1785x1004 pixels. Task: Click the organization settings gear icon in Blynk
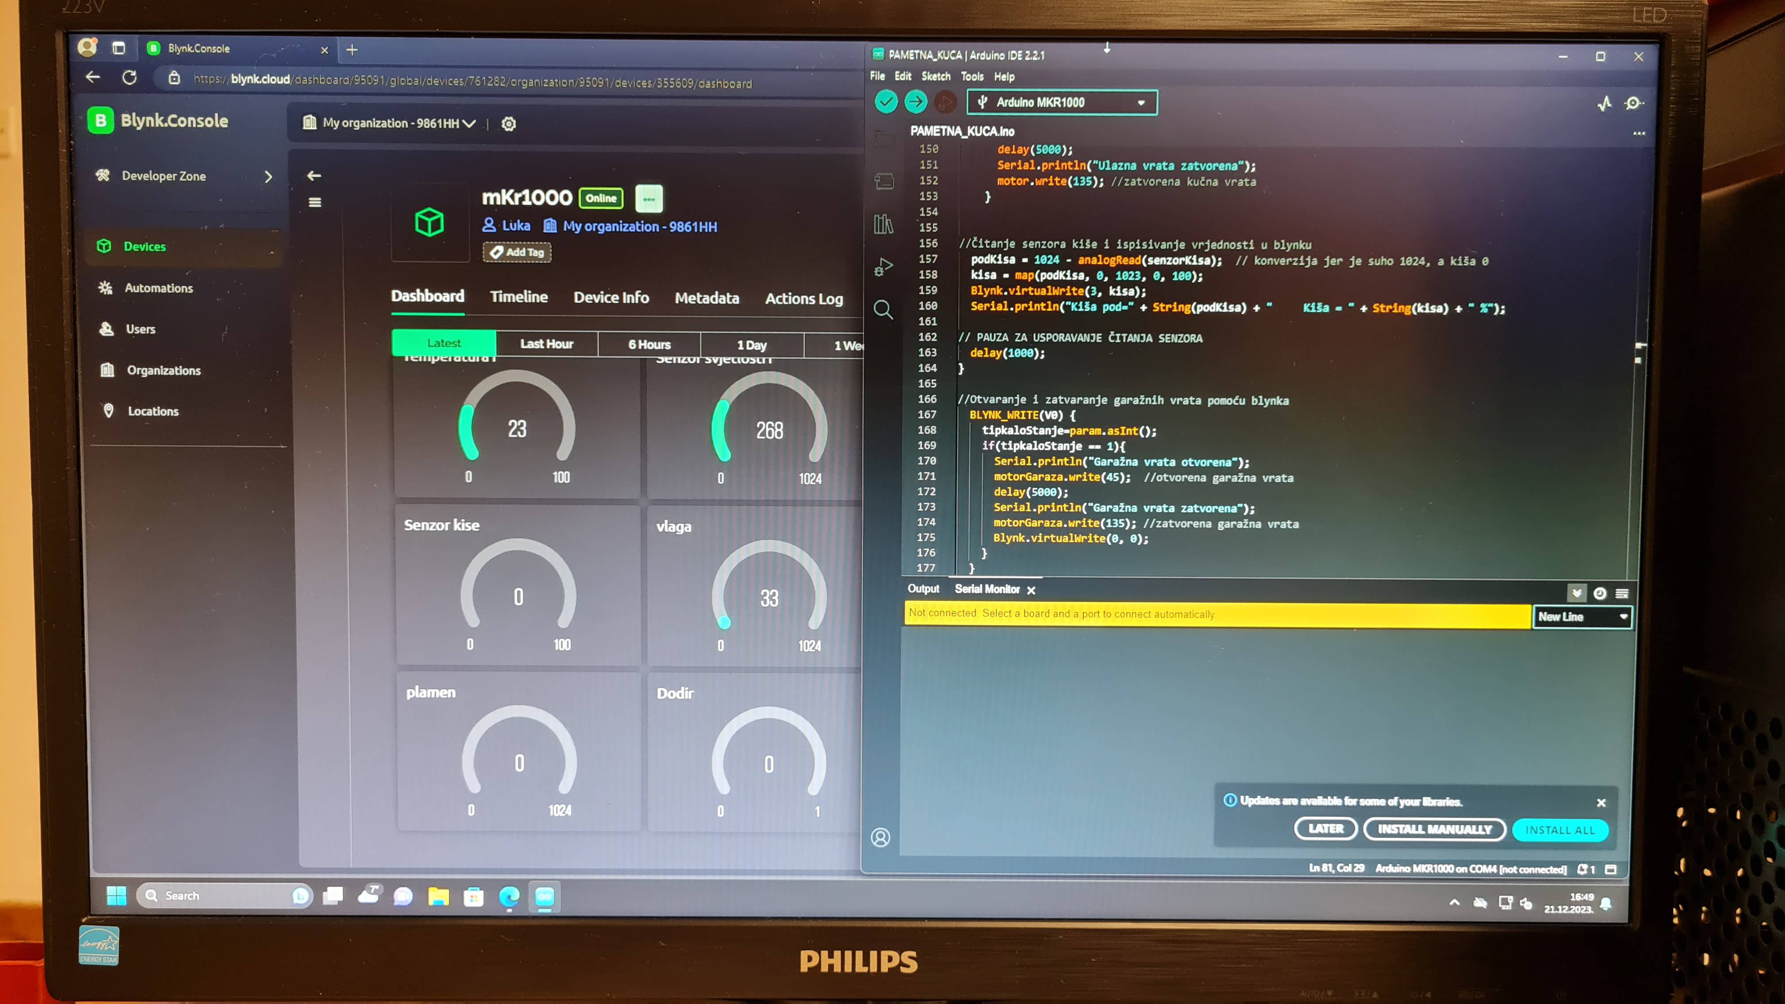click(x=509, y=124)
